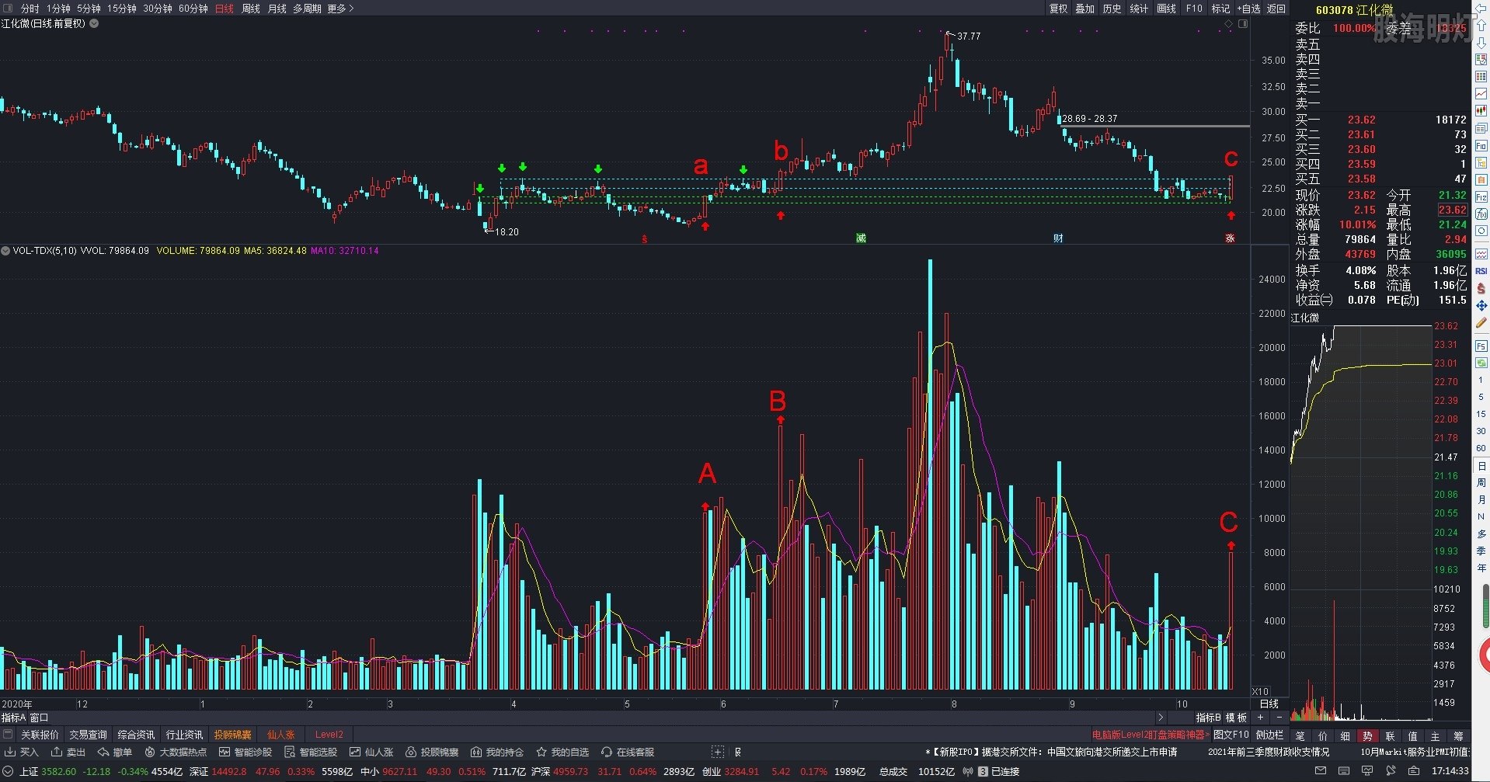
Task: Switch to 月线 monthly chart
Action: tap(277, 9)
